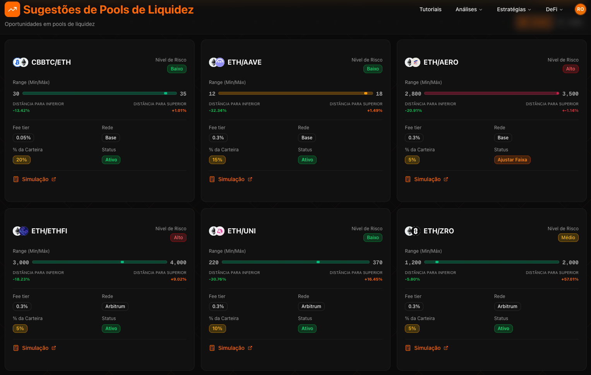Open Simulação link for ETH/AERO
591x375 pixels.
427,179
